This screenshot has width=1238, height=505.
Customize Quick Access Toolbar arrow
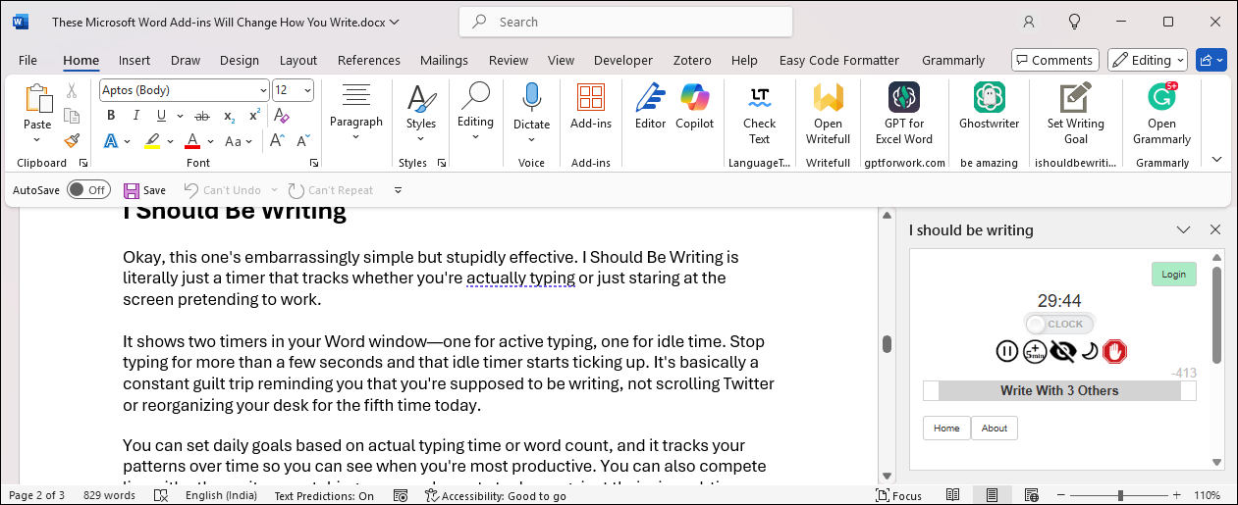click(x=398, y=190)
